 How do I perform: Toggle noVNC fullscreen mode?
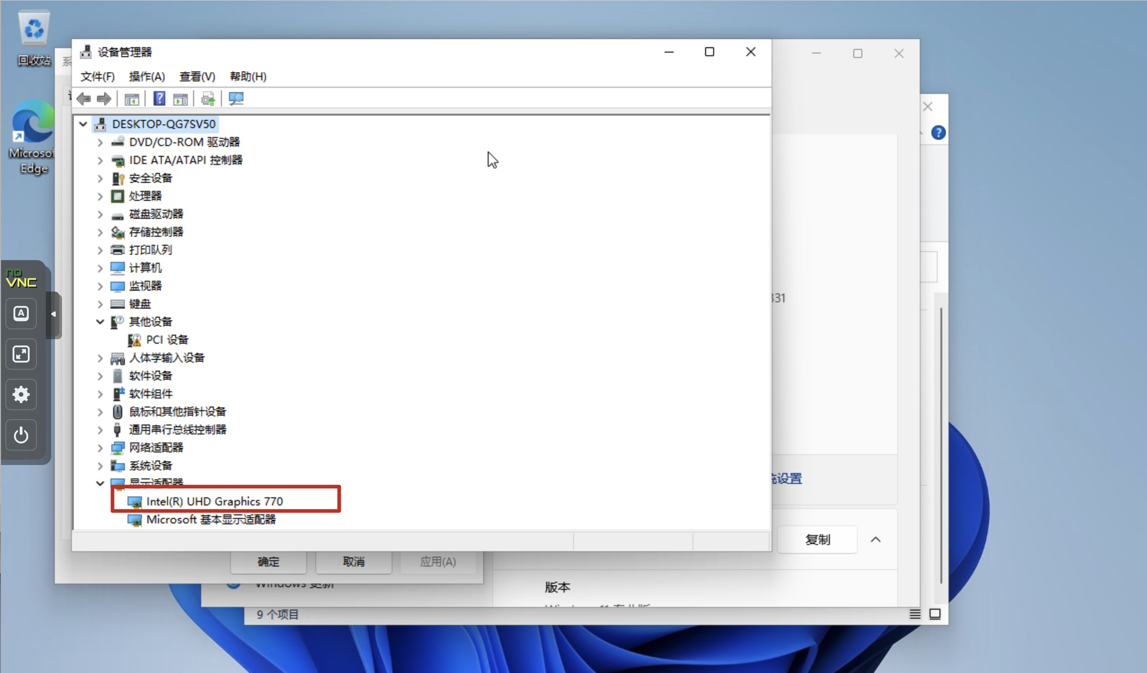tap(21, 354)
